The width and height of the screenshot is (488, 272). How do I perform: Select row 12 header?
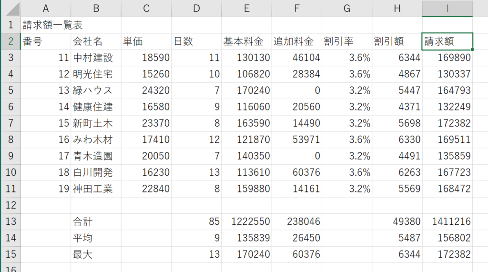click(x=11, y=205)
